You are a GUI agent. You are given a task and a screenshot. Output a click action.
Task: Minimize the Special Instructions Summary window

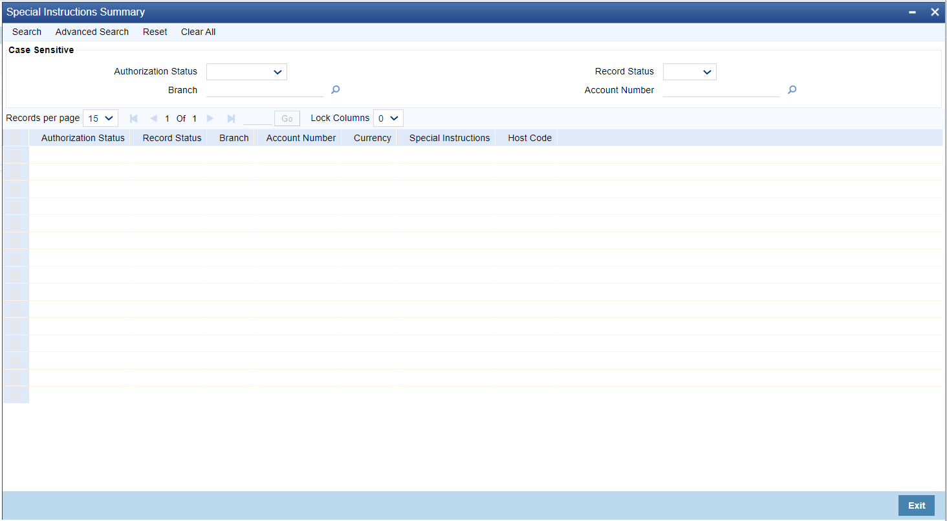coord(912,12)
